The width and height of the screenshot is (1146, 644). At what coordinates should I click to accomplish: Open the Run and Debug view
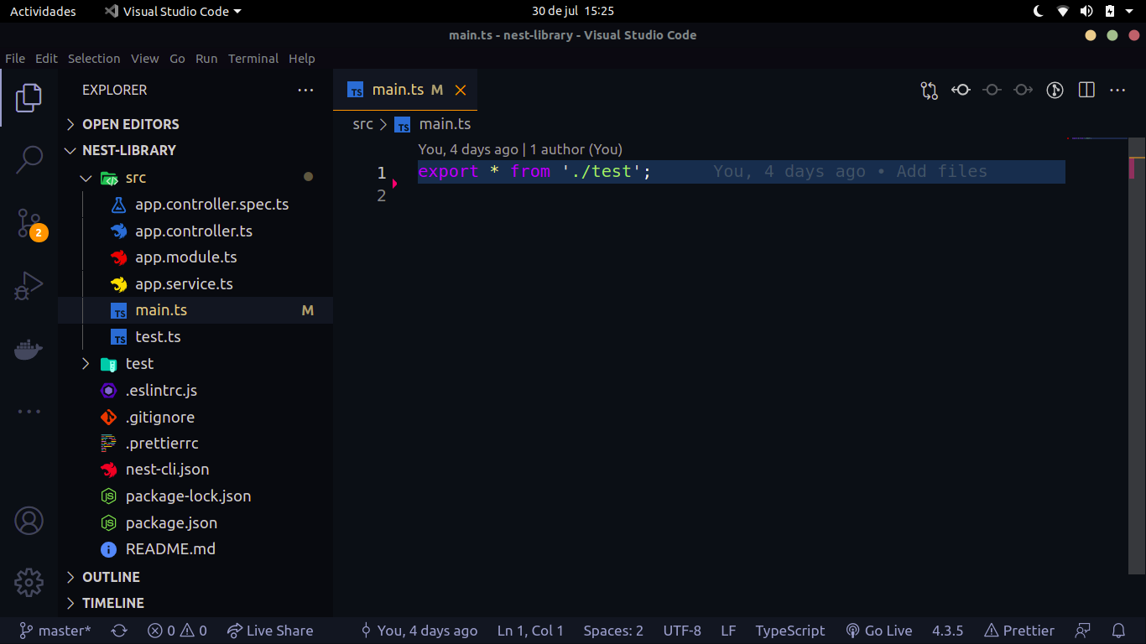pos(29,286)
